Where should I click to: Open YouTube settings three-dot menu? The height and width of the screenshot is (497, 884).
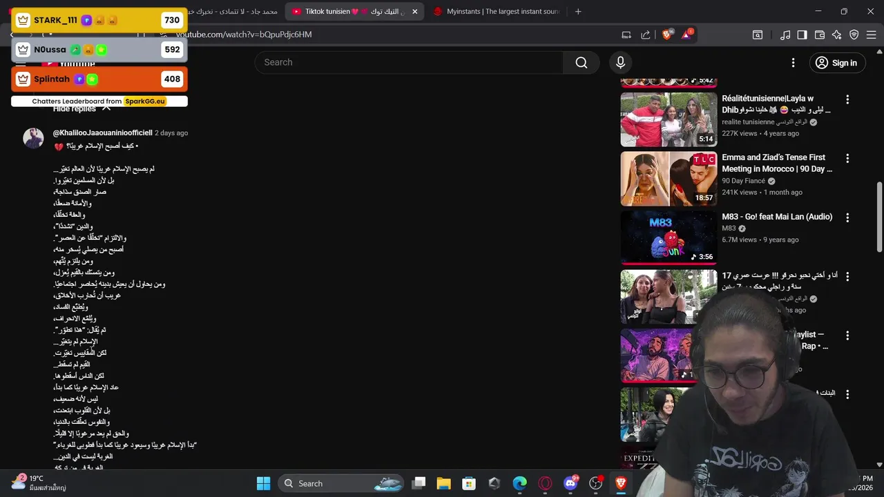(x=793, y=63)
